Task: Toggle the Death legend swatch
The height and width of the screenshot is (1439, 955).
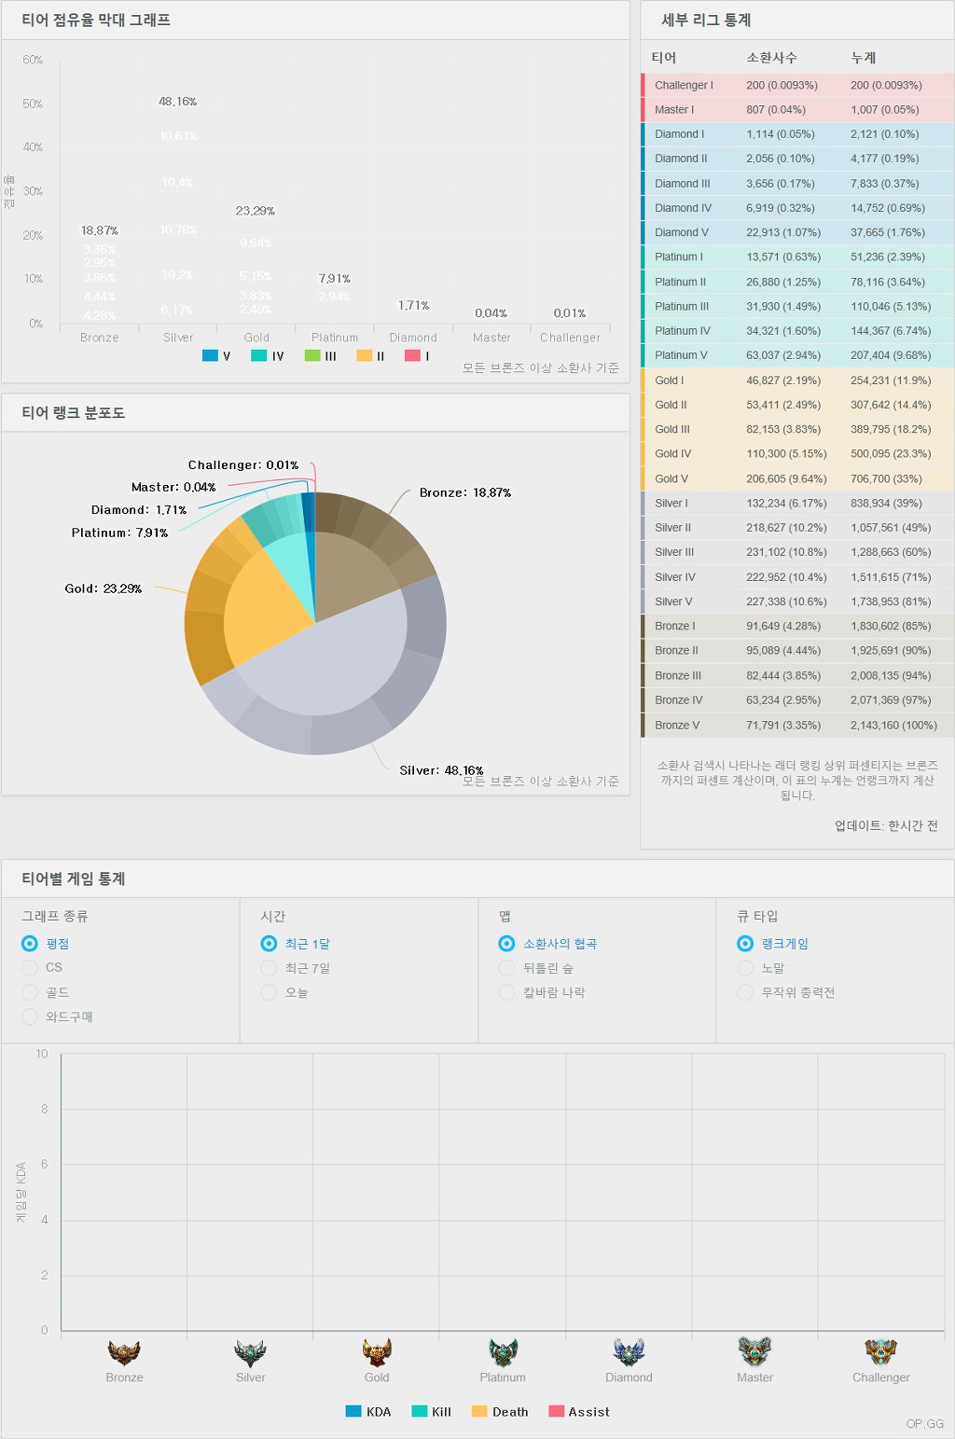Action: [x=479, y=1411]
